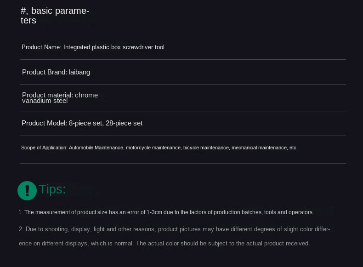Click Product Model 8-piece set line
363x267 pixels.
coord(82,123)
